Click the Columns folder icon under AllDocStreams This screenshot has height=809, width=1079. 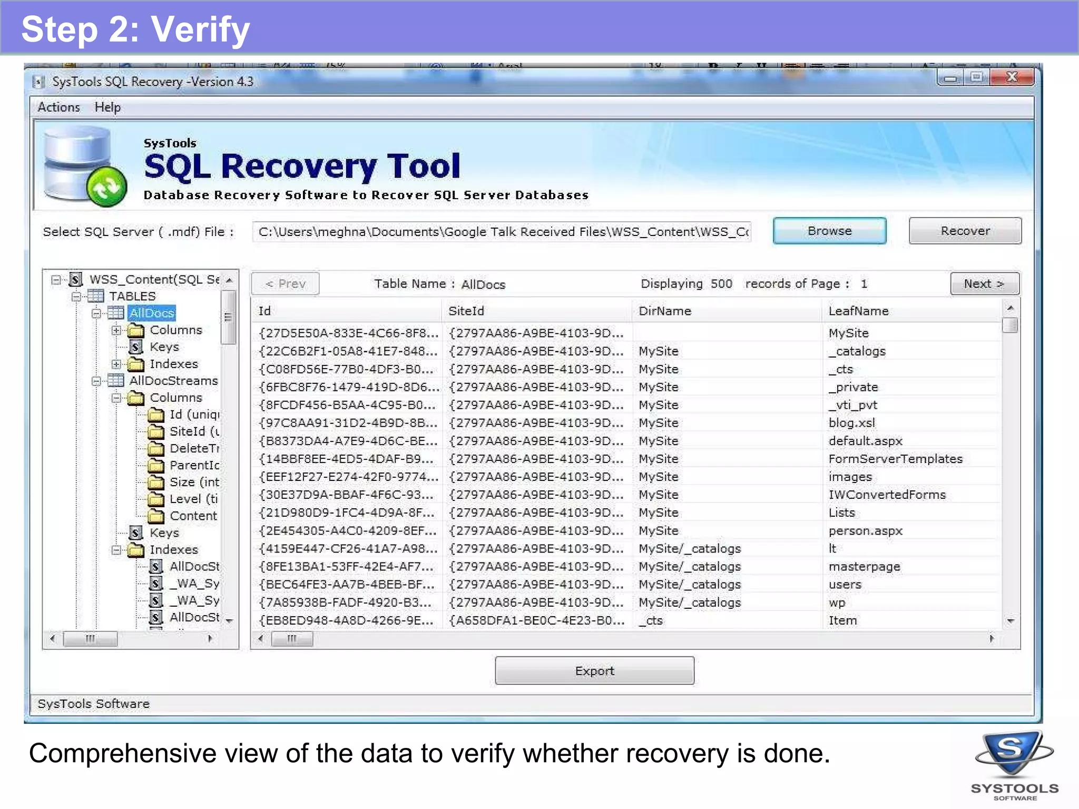click(136, 398)
